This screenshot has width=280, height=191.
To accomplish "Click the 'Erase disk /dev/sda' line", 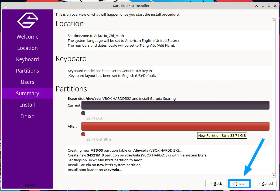I will (122, 98).
